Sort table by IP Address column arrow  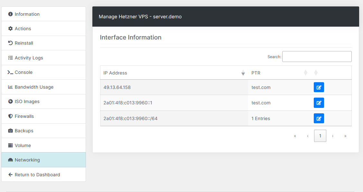coord(243,73)
